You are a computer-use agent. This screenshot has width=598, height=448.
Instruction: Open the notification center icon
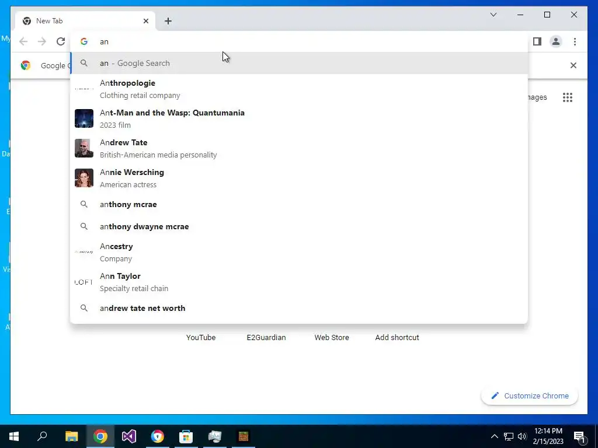579,437
